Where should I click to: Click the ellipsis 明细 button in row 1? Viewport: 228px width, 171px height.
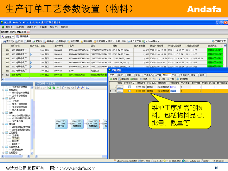120,87
